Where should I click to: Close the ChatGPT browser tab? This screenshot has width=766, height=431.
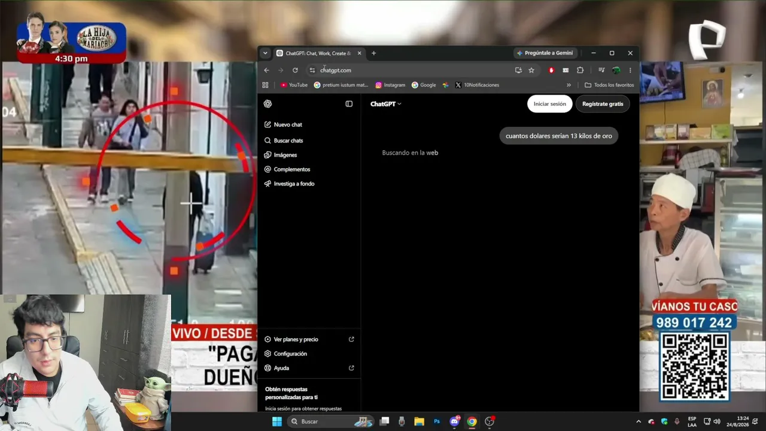point(359,53)
